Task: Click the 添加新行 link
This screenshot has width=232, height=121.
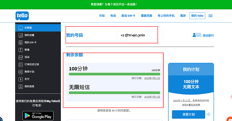Action: 208,36
